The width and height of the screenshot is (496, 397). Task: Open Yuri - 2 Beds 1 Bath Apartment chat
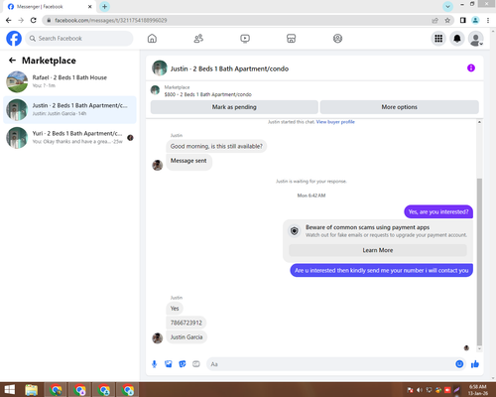coord(69,137)
